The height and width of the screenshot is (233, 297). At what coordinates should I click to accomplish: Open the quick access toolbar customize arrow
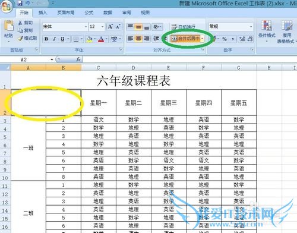pyautogui.click(x=53, y=3)
